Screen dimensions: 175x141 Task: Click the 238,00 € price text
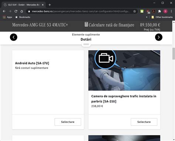[x=97, y=106]
